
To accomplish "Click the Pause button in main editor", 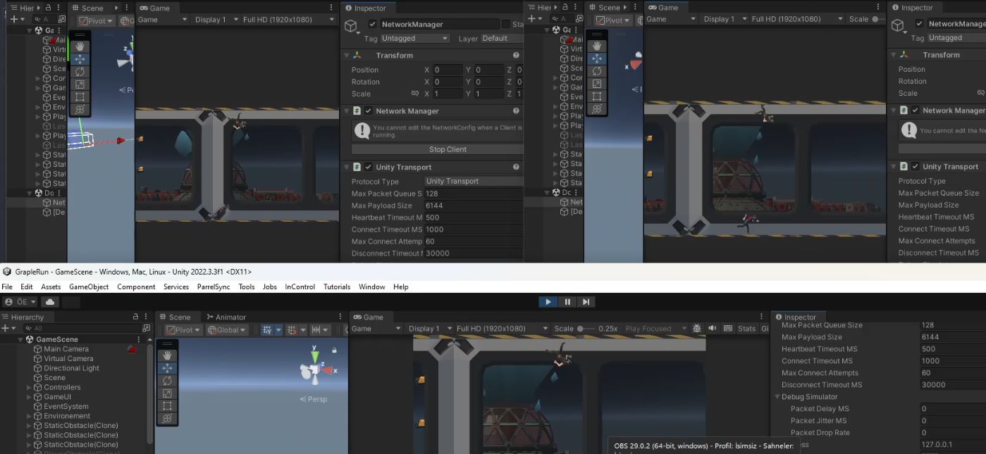I will pyautogui.click(x=567, y=302).
